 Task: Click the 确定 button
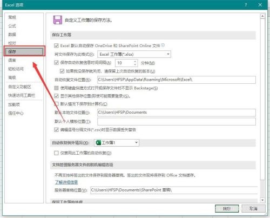(x=227, y=209)
